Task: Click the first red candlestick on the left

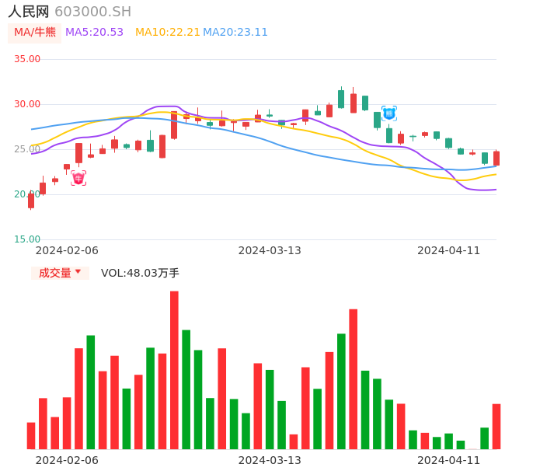Action: click(x=31, y=201)
